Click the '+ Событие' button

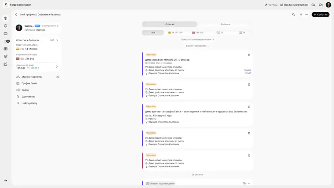pyautogui.click(x=320, y=14)
